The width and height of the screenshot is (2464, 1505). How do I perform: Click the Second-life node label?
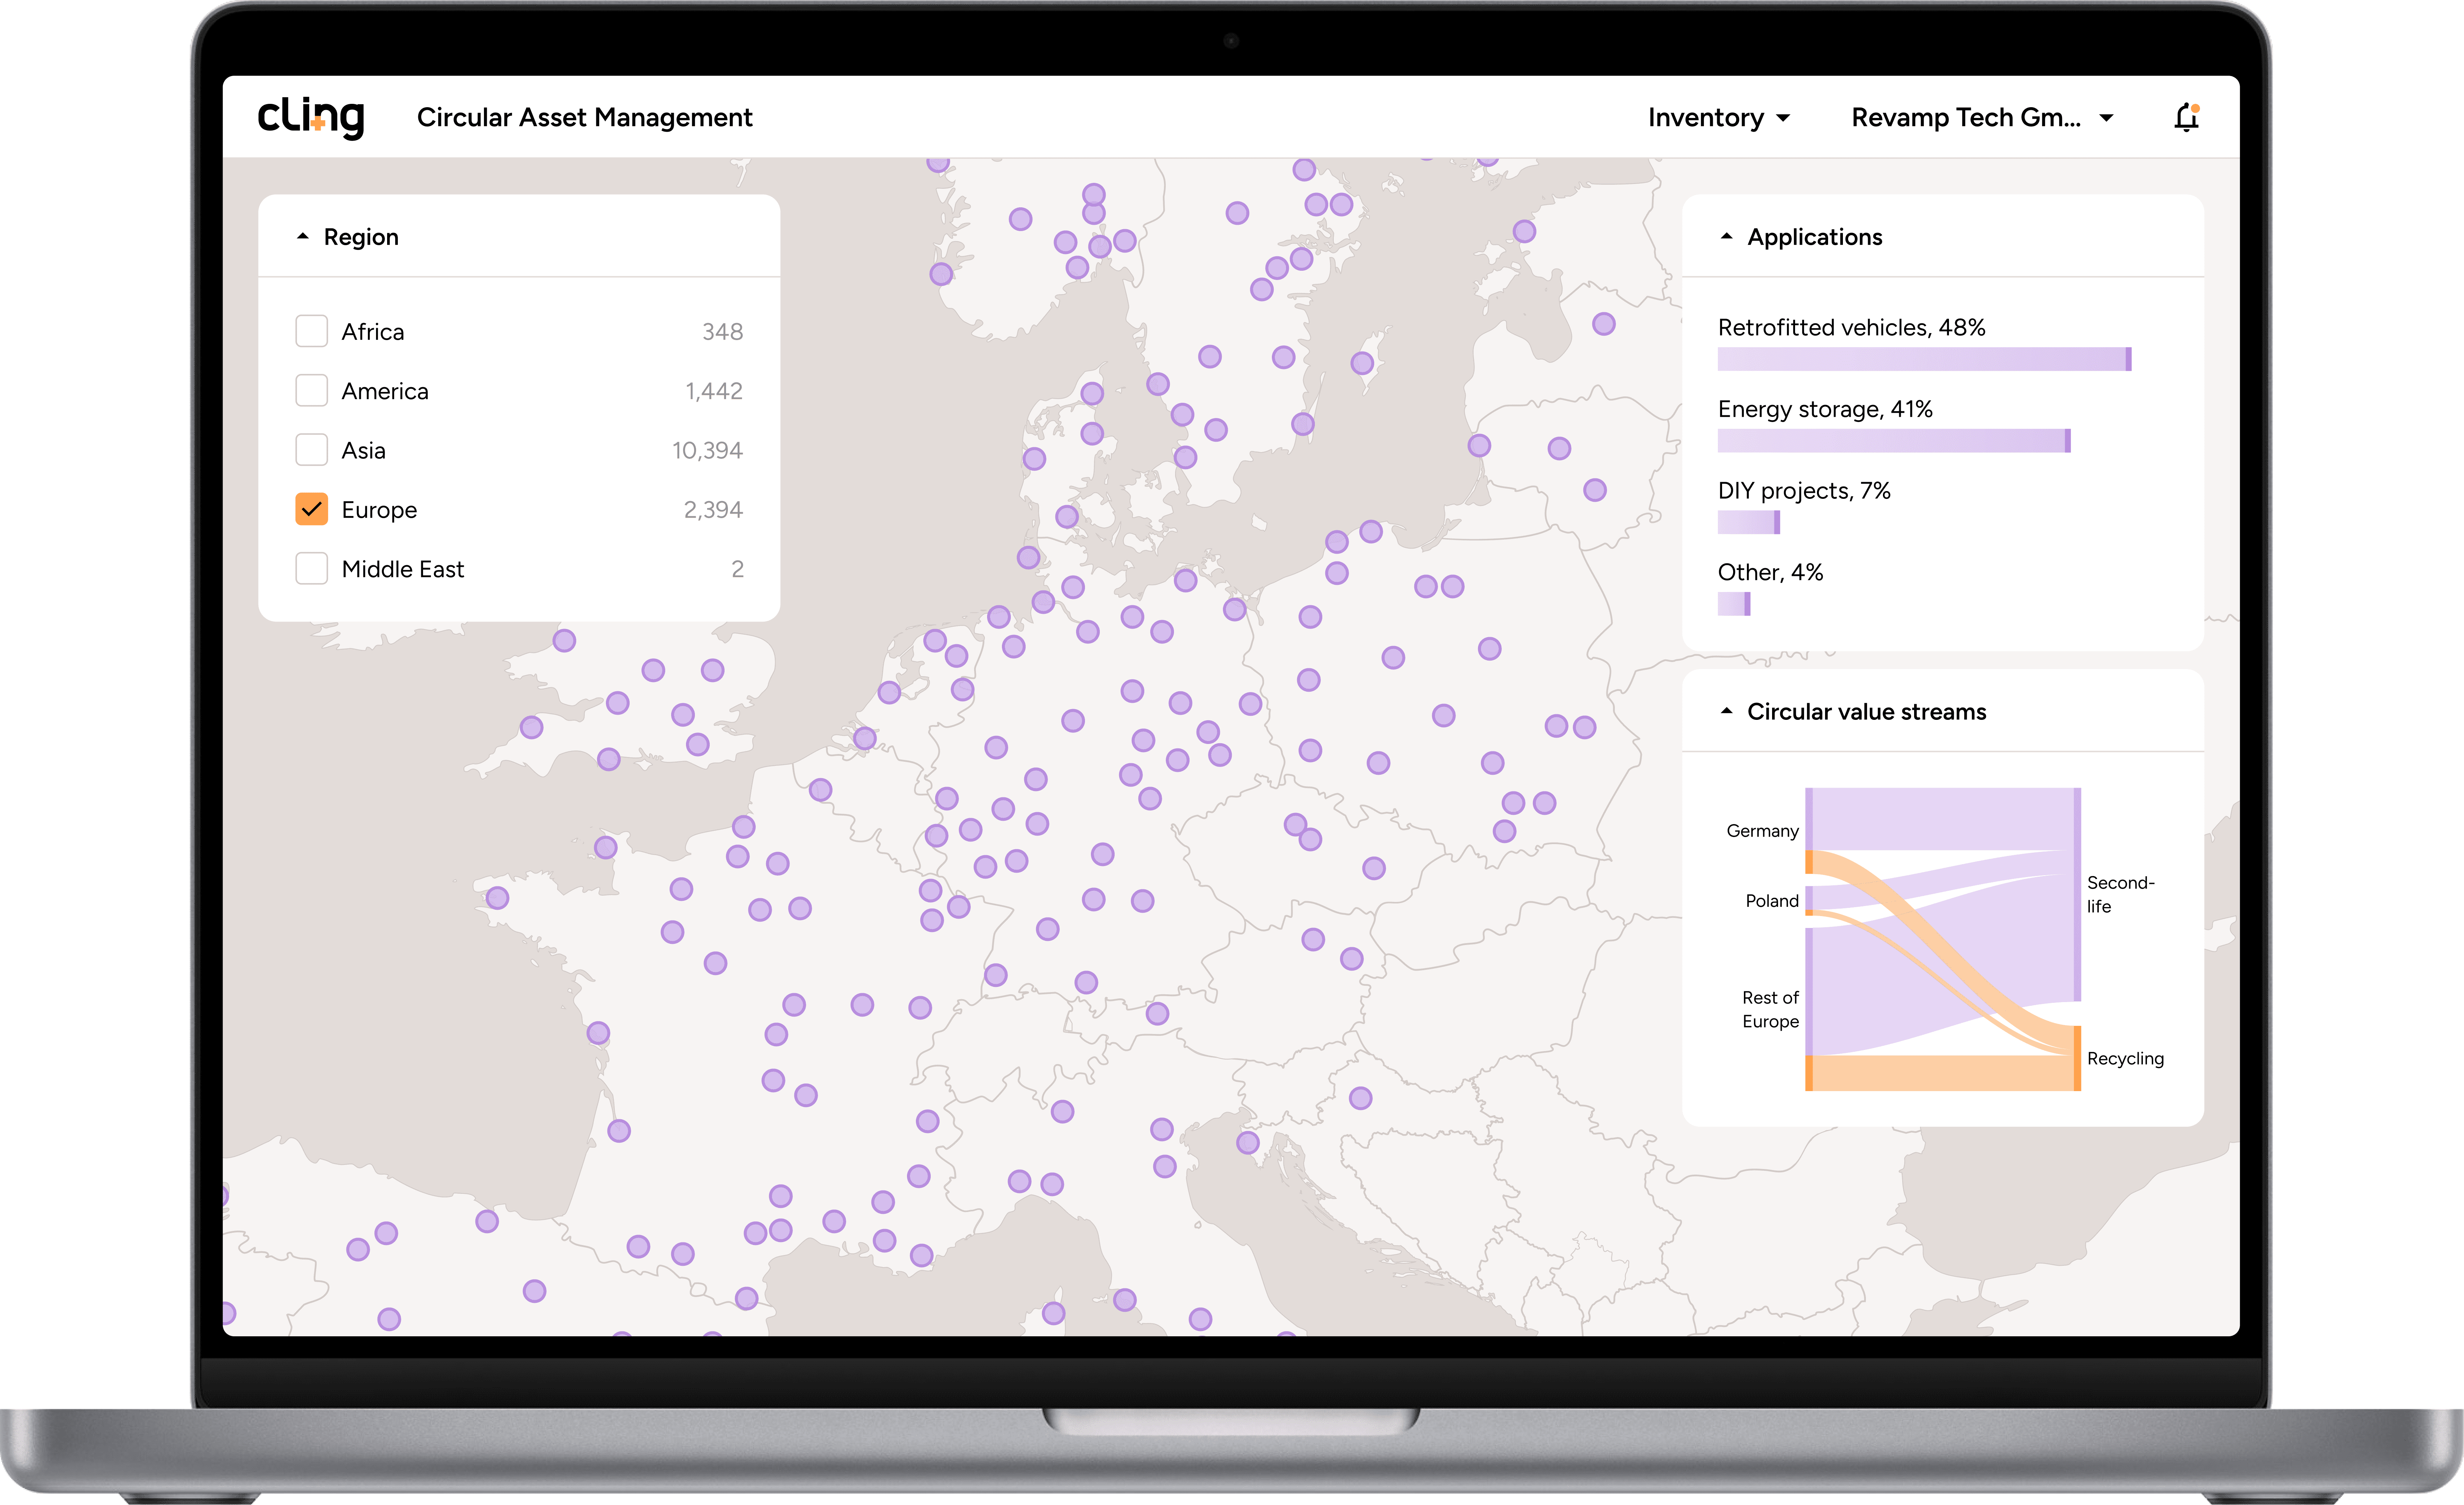(2121, 894)
